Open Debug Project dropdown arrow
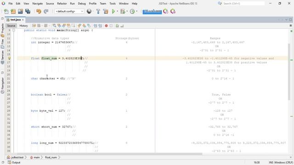 (127, 11)
